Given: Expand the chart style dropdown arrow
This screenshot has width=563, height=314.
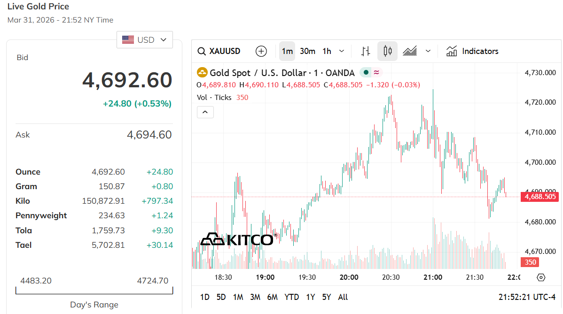Looking at the screenshot, I should 428,51.
